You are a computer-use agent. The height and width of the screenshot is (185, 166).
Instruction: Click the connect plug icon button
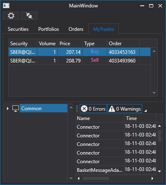[29, 16]
